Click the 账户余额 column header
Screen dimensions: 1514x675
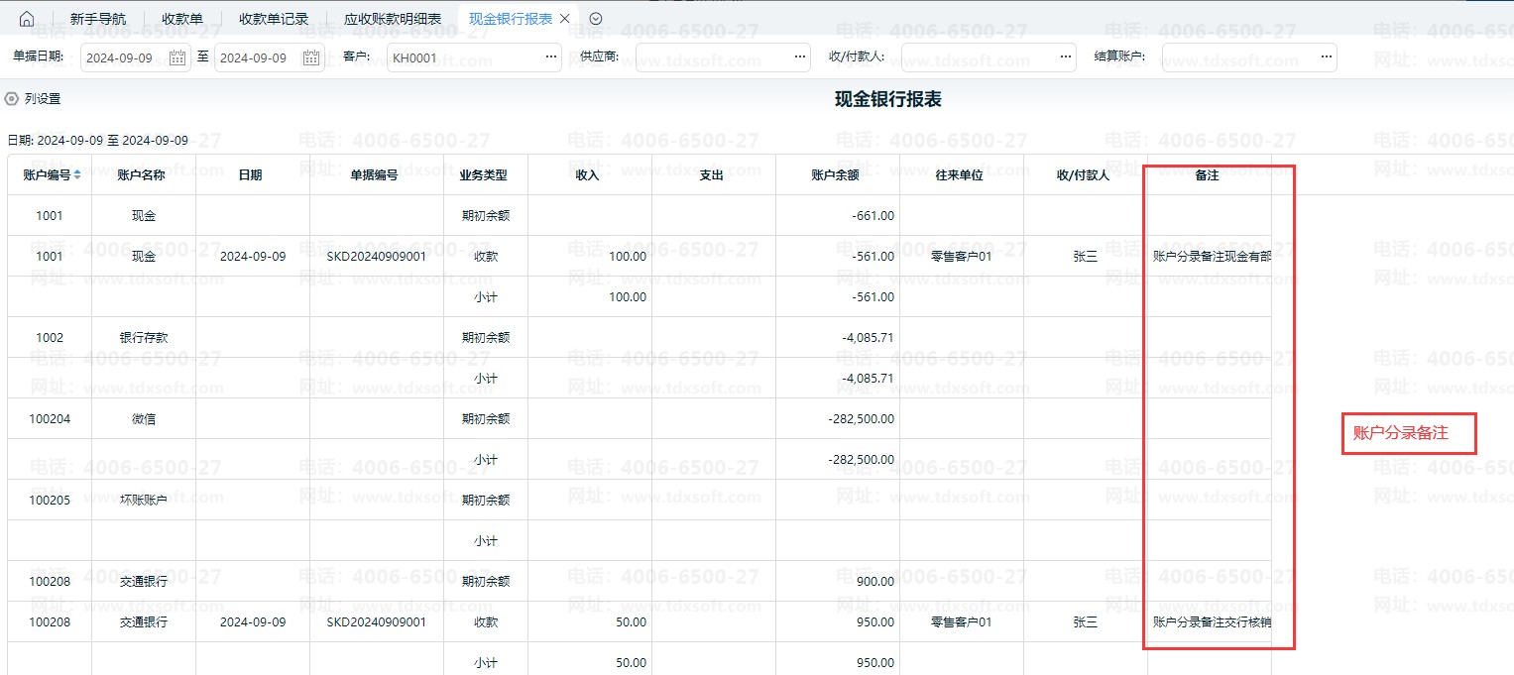tap(835, 175)
